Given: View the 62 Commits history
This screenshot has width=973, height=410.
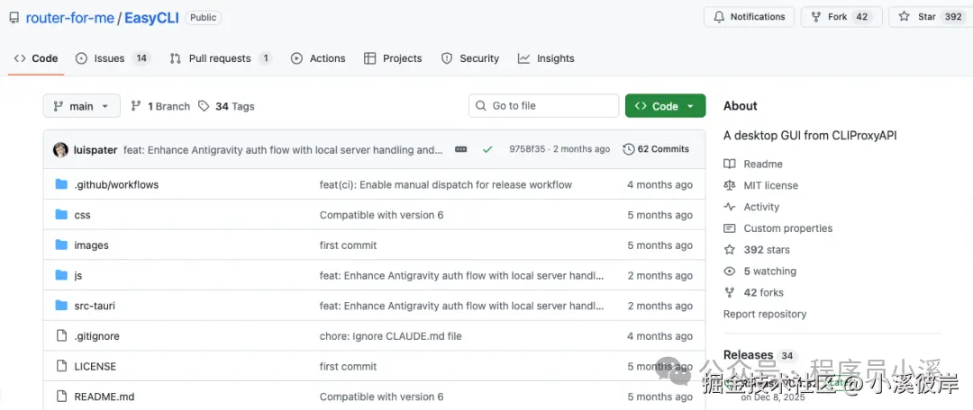Looking at the screenshot, I should (656, 149).
